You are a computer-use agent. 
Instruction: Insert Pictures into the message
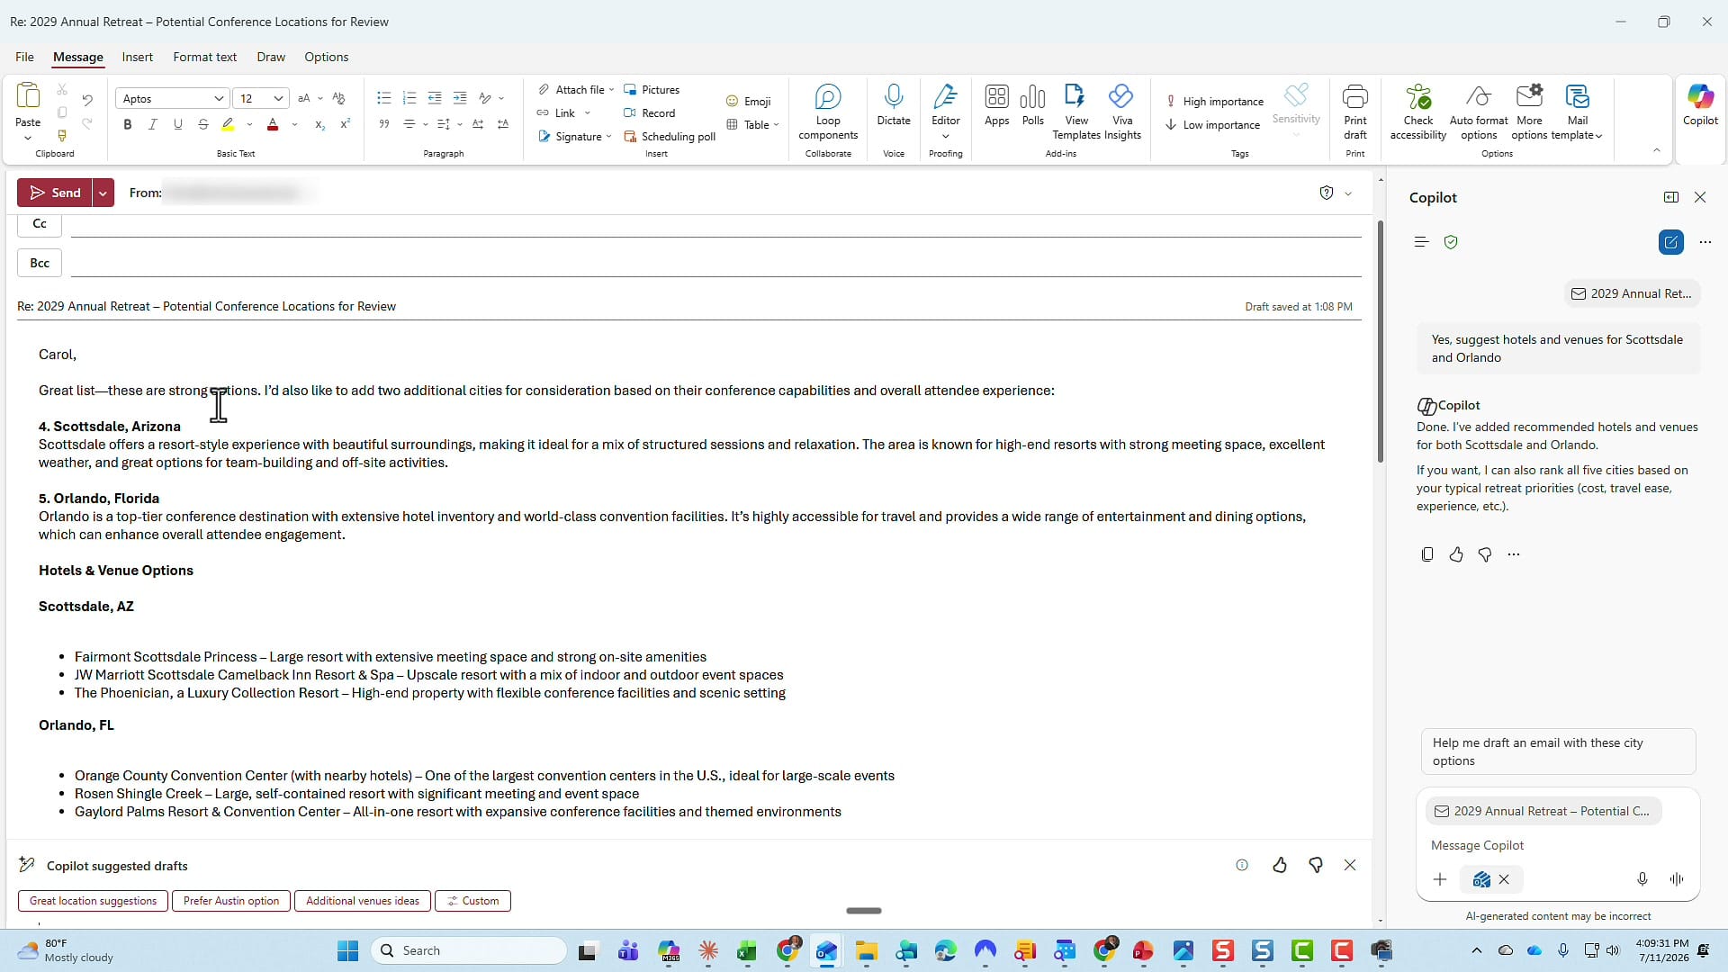coord(652,89)
